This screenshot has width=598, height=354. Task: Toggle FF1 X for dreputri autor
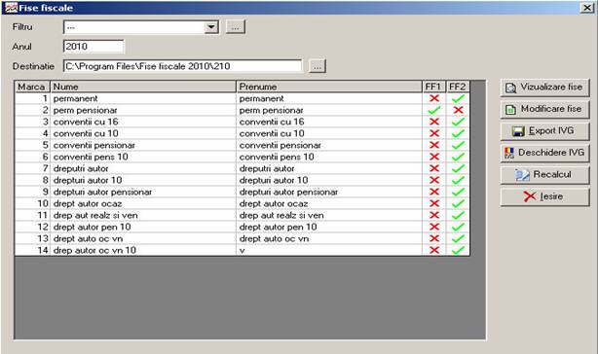[x=434, y=168]
